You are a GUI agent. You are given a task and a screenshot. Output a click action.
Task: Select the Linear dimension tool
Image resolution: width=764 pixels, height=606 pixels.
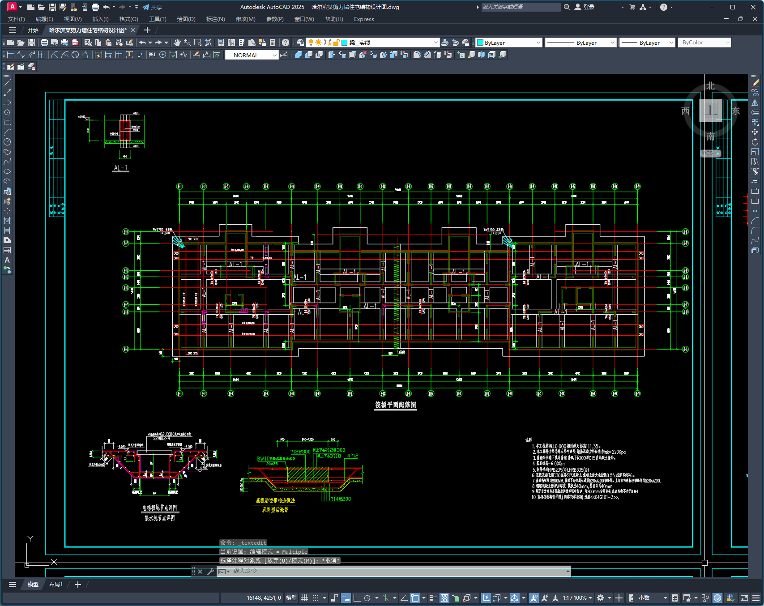(11, 55)
